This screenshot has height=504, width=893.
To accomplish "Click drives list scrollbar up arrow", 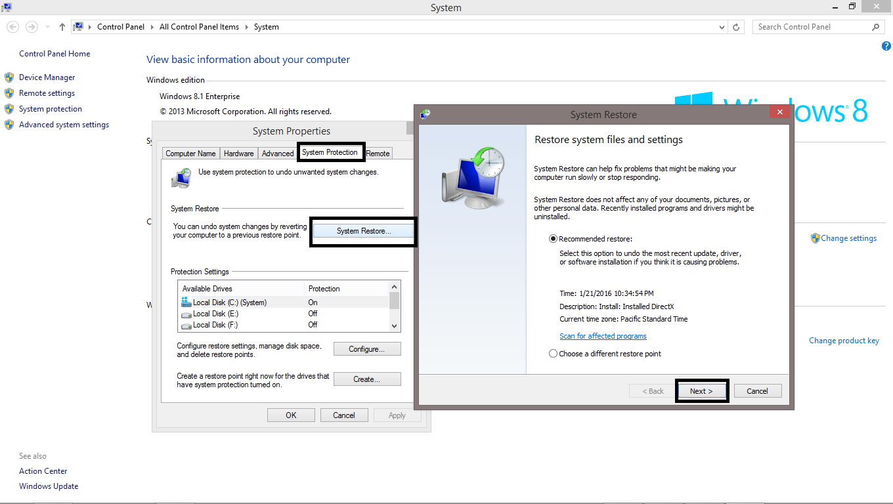I will (395, 287).
